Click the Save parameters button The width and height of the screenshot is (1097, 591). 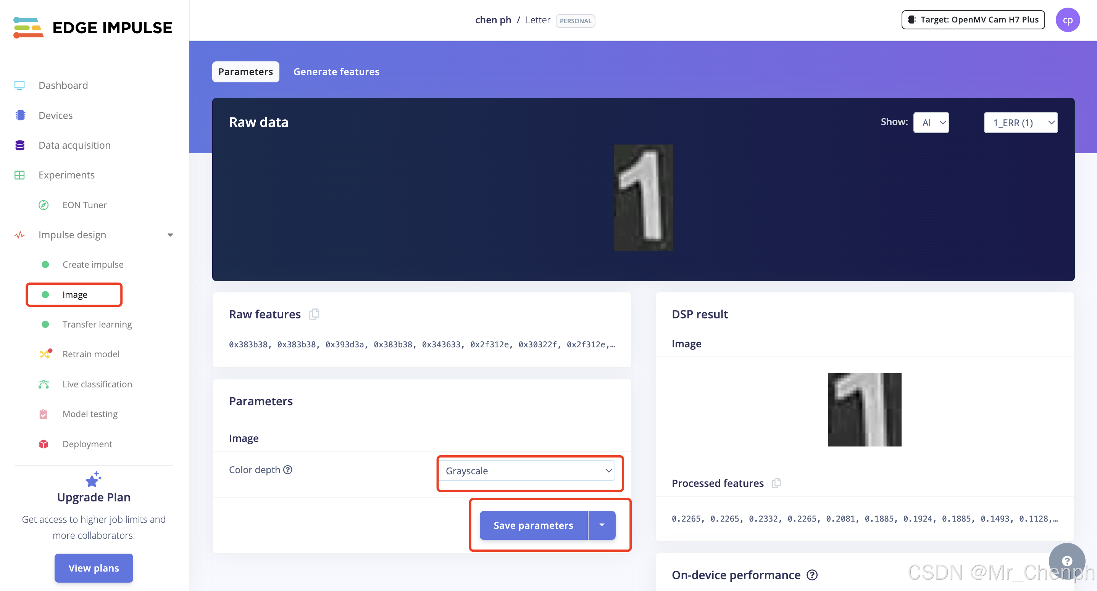(x=533, y=525)
